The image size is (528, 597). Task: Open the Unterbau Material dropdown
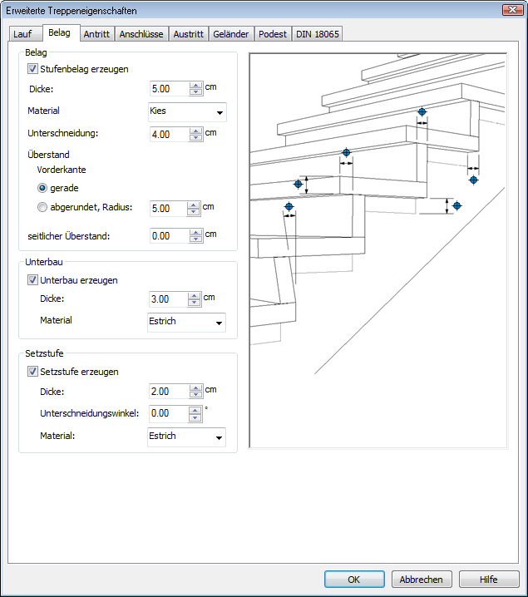186,322
